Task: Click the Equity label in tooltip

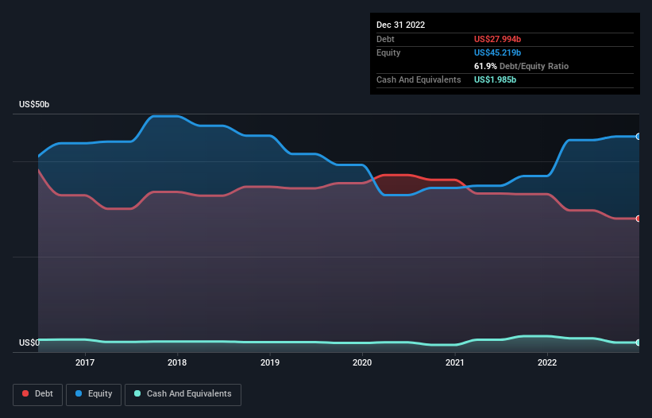Action: [x=388, y=52]
